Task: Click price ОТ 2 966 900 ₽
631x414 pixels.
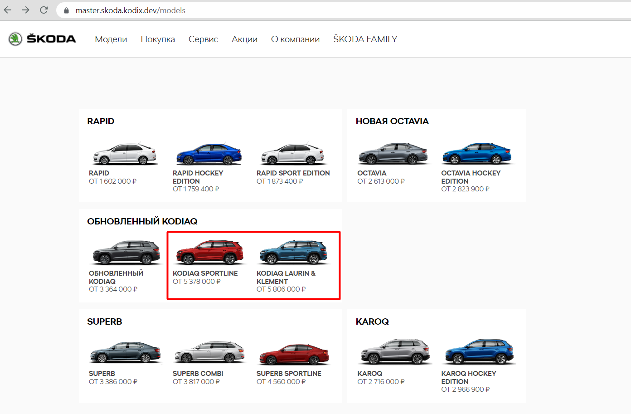Action: tap(466, 390)
